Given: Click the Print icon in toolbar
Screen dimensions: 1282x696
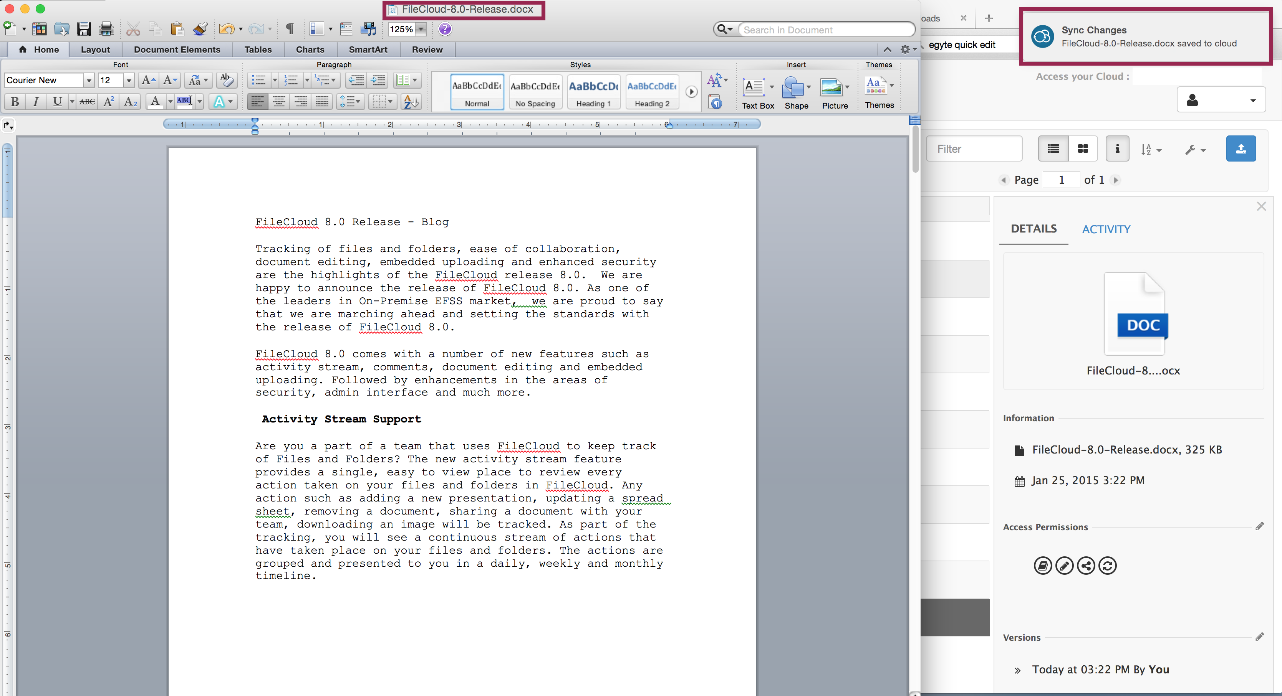Looking at the screenshot, I should point(106,29).
